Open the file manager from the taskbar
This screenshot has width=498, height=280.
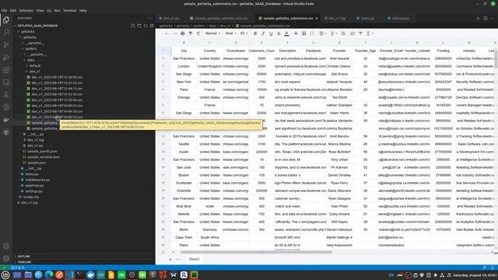coord(28,275)
